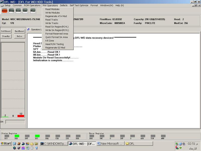Open the HEX editor quick launch icon
This screenshot has width=201, height=151.
coord(23,148)
